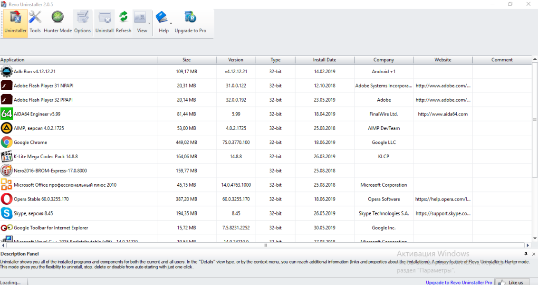The width and height of the screenshot is (538, 285).
Task: Open the Uninstaller view in the toolbar
Action: pos(15,22)
